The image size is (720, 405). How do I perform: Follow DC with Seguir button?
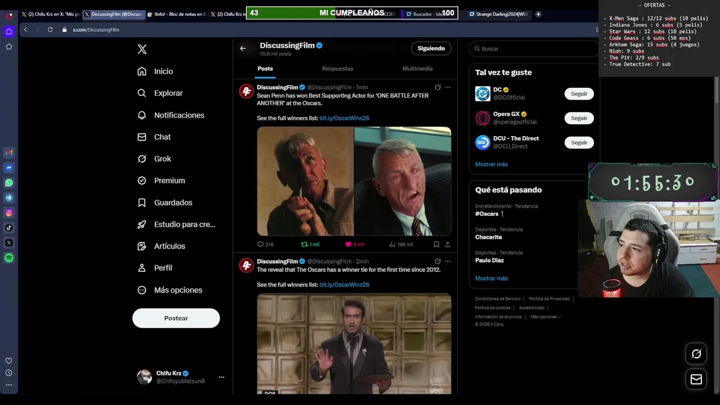pos(579,94)
